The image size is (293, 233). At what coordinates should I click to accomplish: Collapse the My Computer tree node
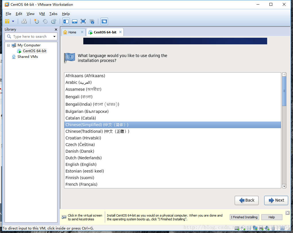[8, 45]
